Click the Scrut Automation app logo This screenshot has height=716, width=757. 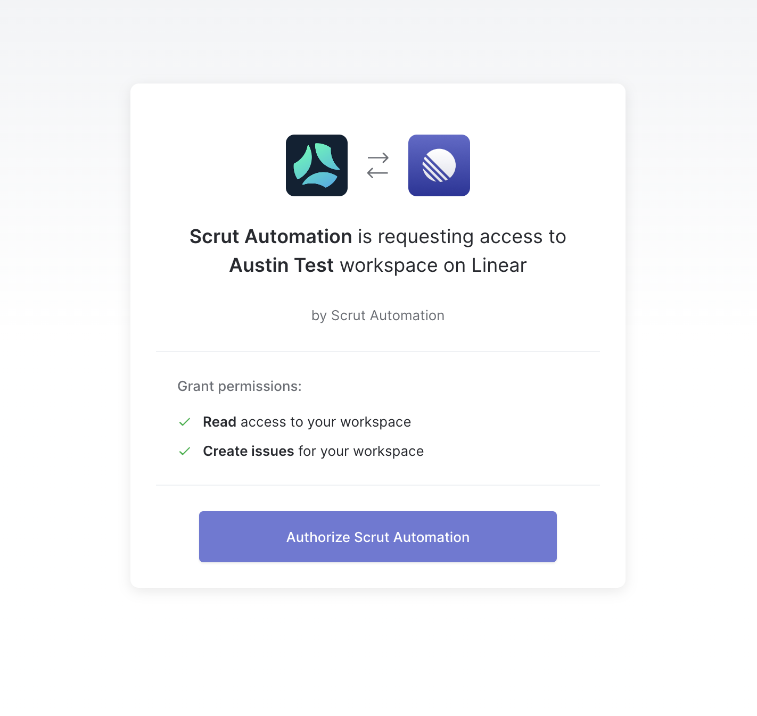[317, 165]
